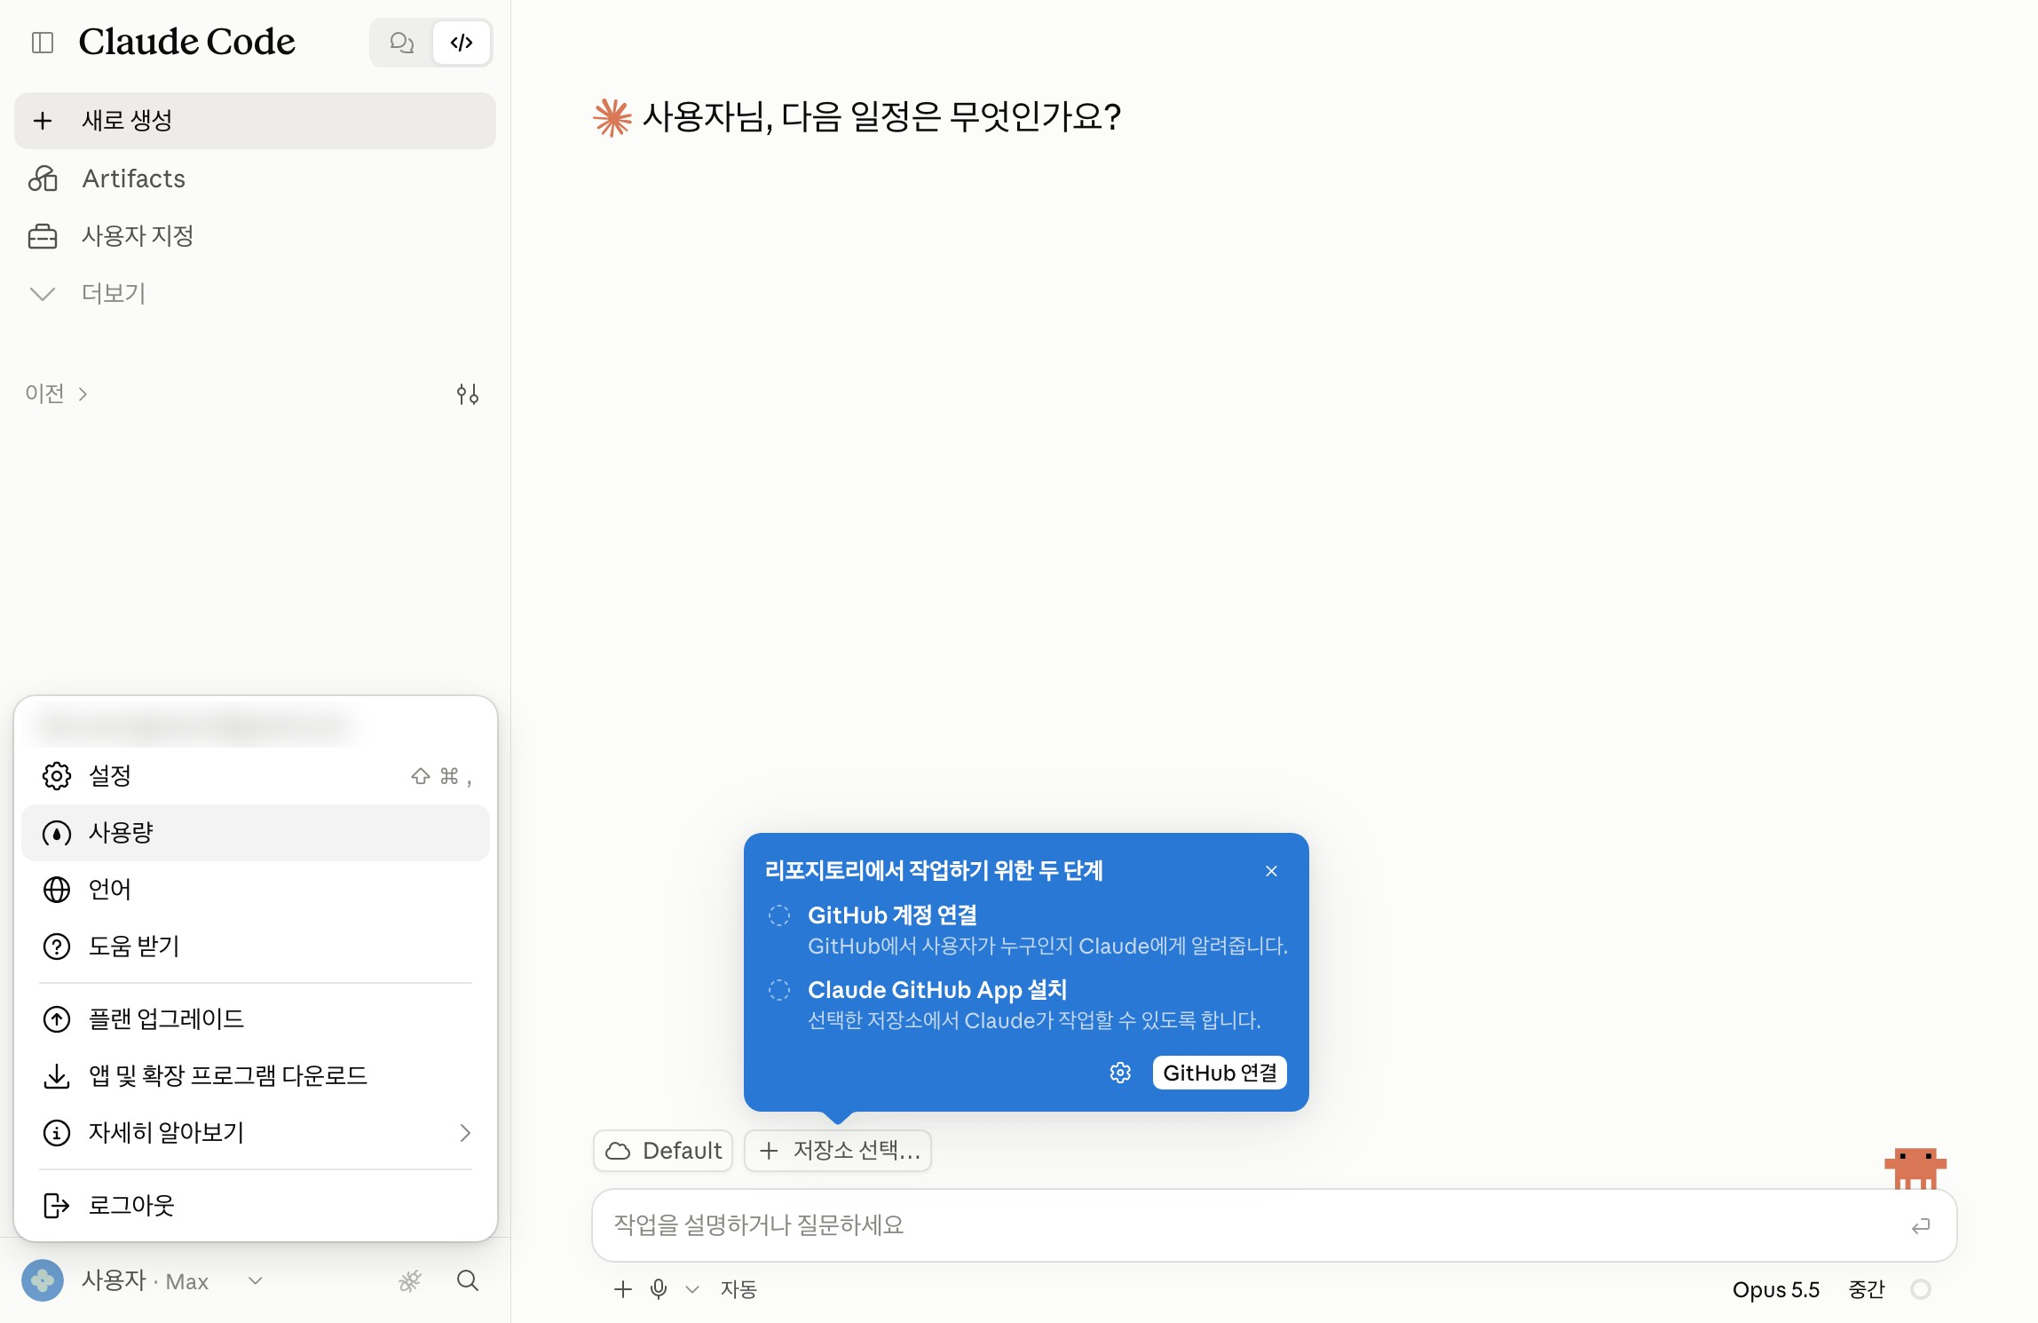Open the chevron dropdown next to microphone

(692, 1289)
